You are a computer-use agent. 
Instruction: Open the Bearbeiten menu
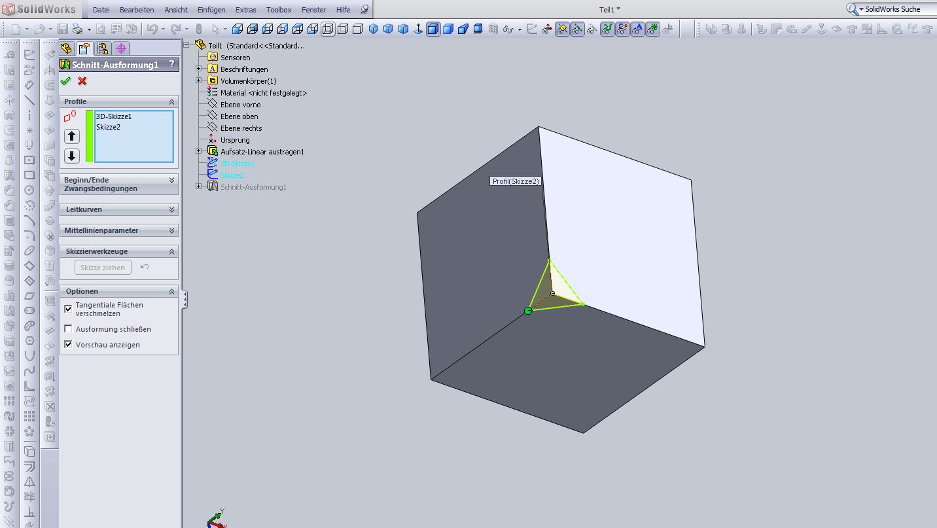(137, 10)
